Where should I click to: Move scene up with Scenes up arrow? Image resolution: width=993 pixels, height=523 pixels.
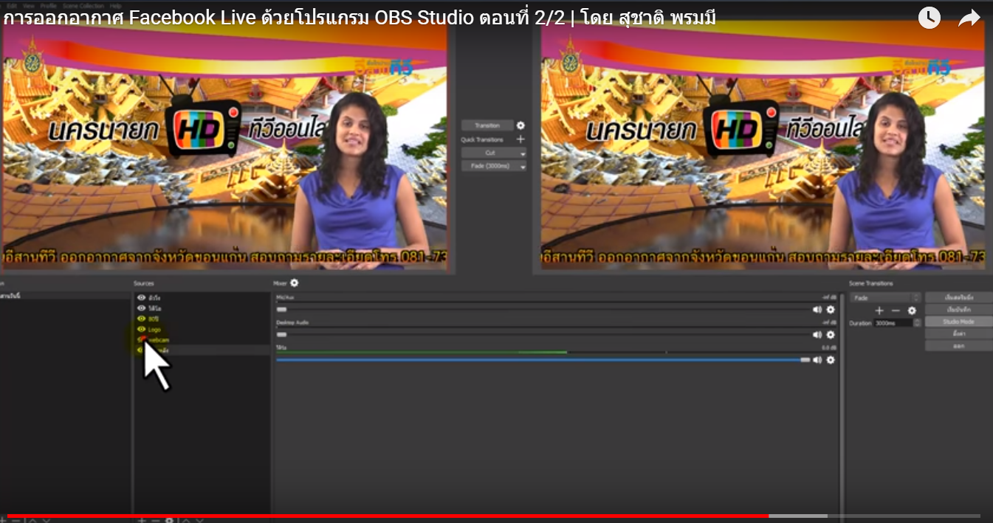point(32,519)
